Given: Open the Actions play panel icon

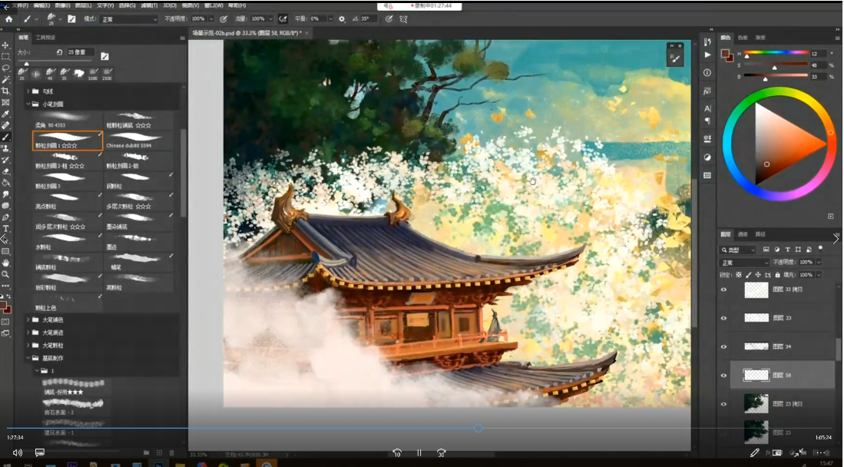Looking at the screenshot, I should click(707, 55).
